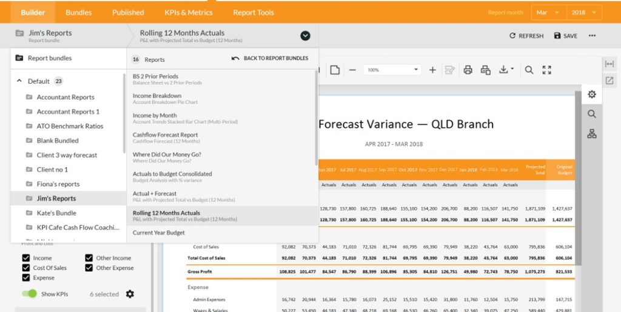Select Client 3 way forecast folder
Image resolution: width=621 pixels, height=312 pixels.
68,155
